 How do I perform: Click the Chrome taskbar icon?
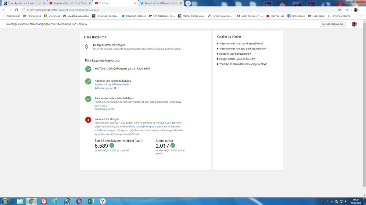[x=32, y=201]
